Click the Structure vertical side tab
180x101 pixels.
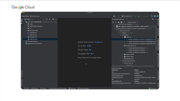22,74
